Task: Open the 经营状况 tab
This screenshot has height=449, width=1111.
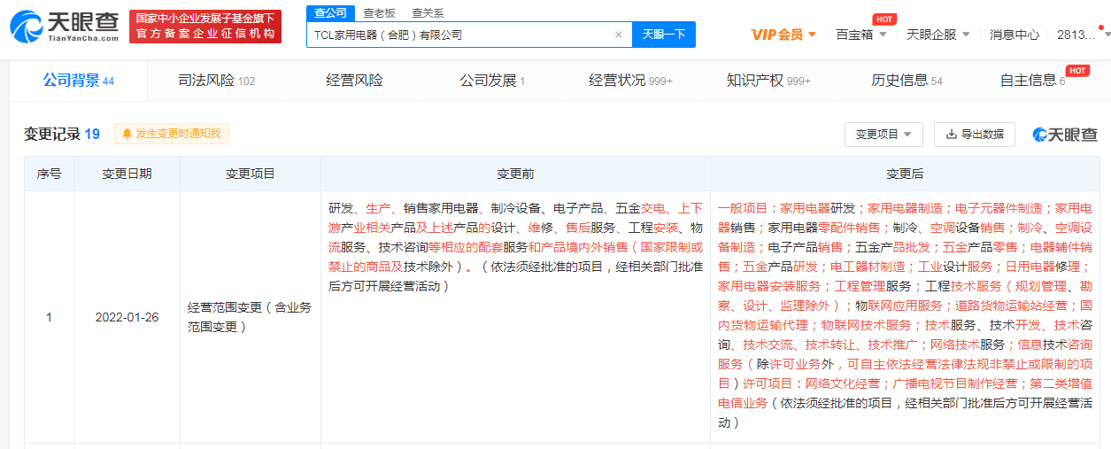Action: pos(630,81)
